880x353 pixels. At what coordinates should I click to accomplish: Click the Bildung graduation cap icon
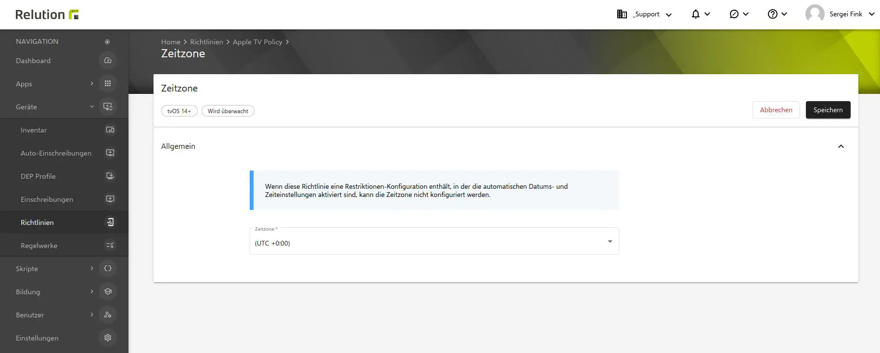pyautogui.click(x=108, y=292)
